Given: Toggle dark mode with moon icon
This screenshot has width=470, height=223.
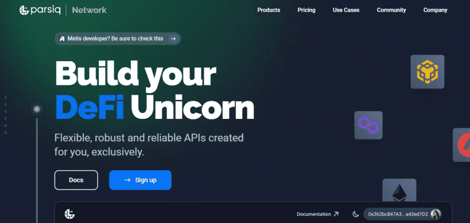Looking at the screenshot, I should (x=355, y=214).
